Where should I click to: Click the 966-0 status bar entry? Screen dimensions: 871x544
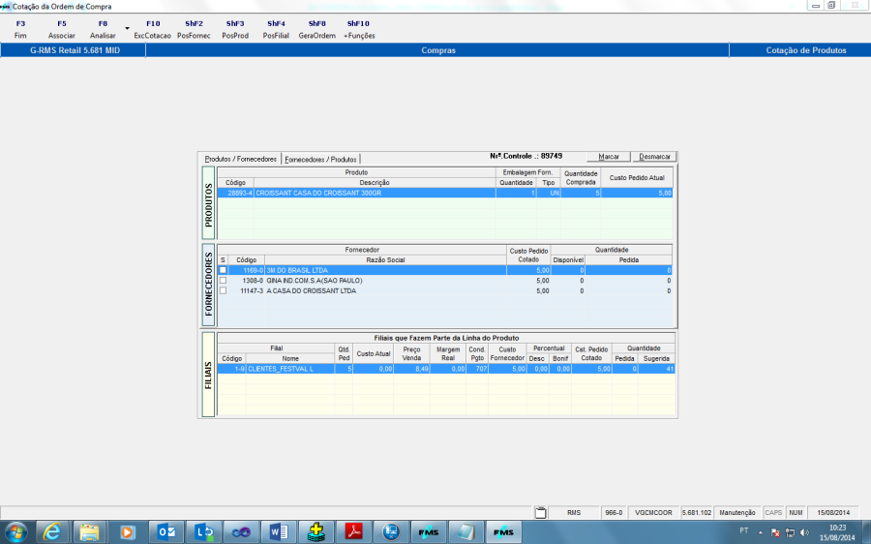coord(614,513)
